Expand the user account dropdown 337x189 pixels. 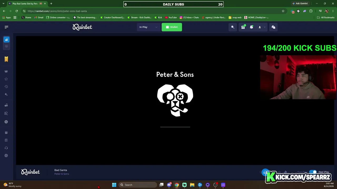click(262, 27)
